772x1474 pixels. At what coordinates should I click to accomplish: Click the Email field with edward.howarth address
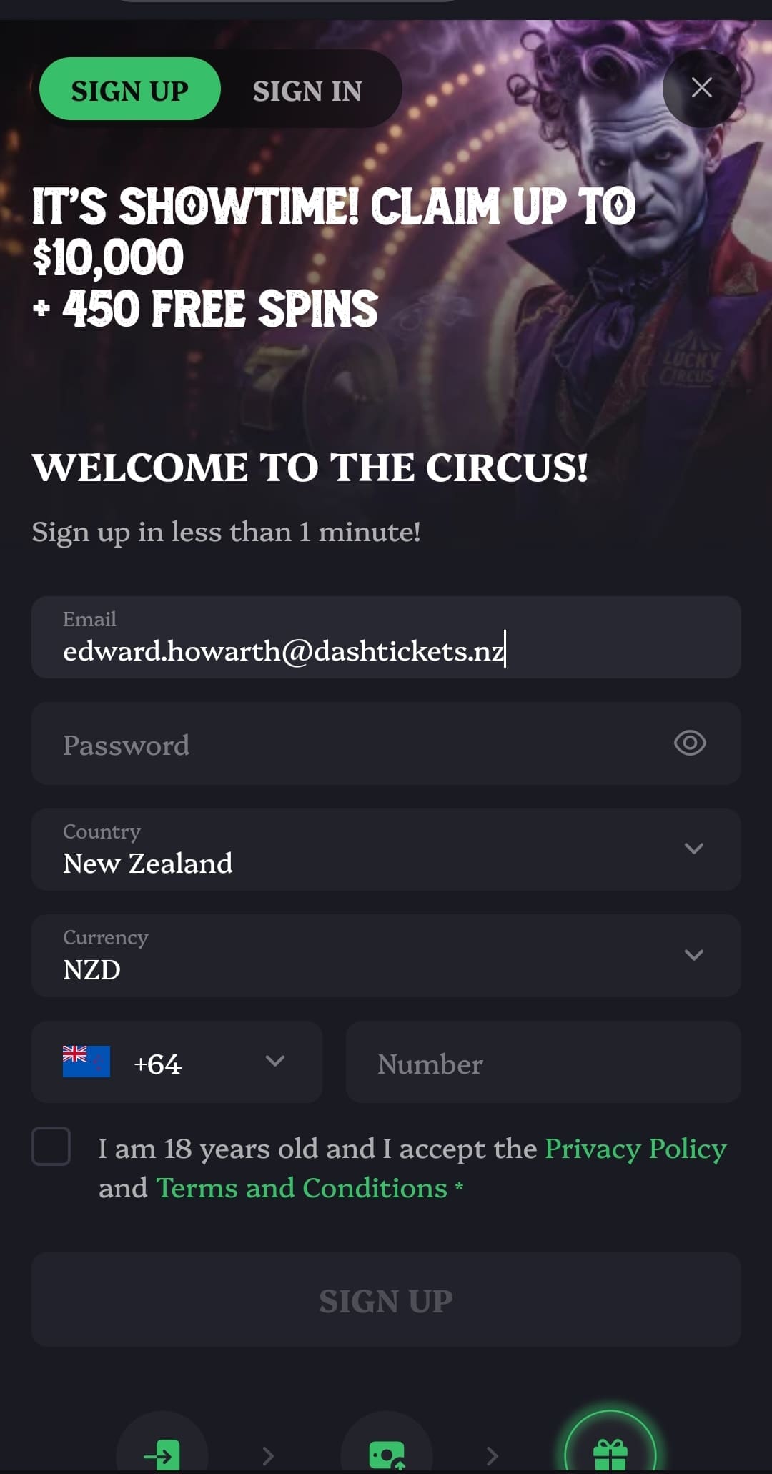386,638
